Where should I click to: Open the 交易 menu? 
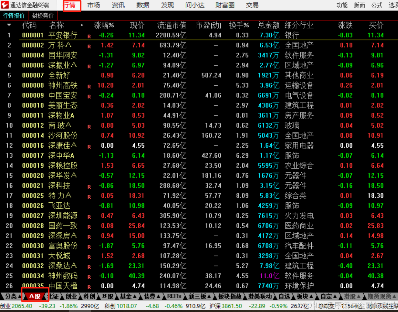[252, 5]
